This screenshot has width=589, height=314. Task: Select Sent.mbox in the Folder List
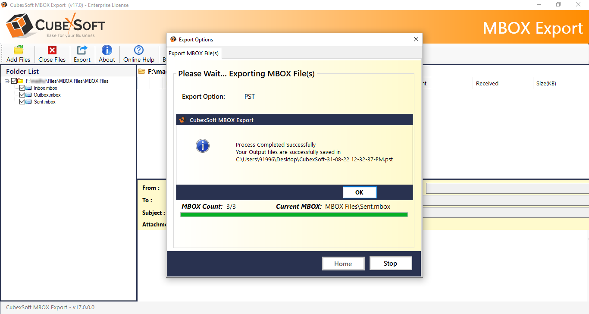(x=44, y=101)
